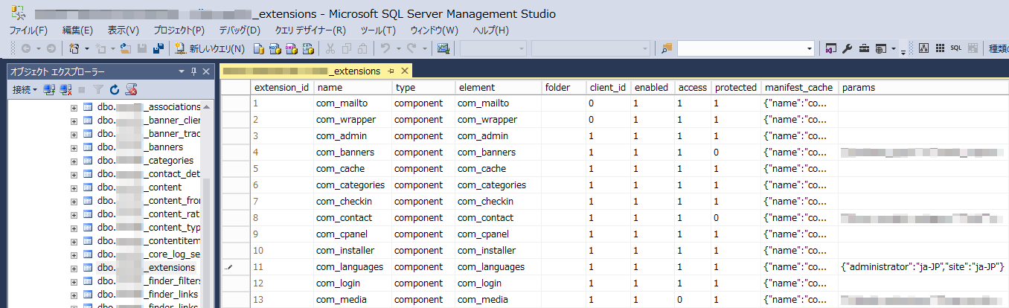
Task: Select the dbo _finder_filters tree item
Action: 149,281
